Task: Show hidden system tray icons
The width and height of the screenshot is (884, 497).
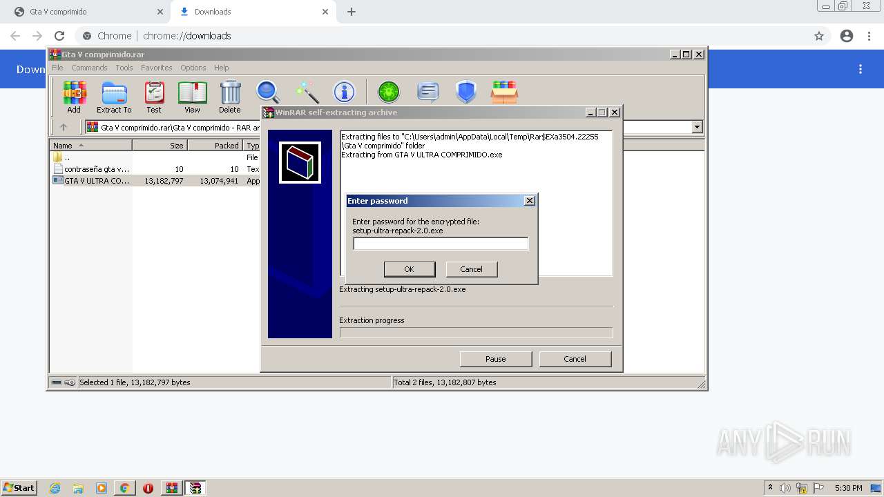Action: tap(770, 487)
